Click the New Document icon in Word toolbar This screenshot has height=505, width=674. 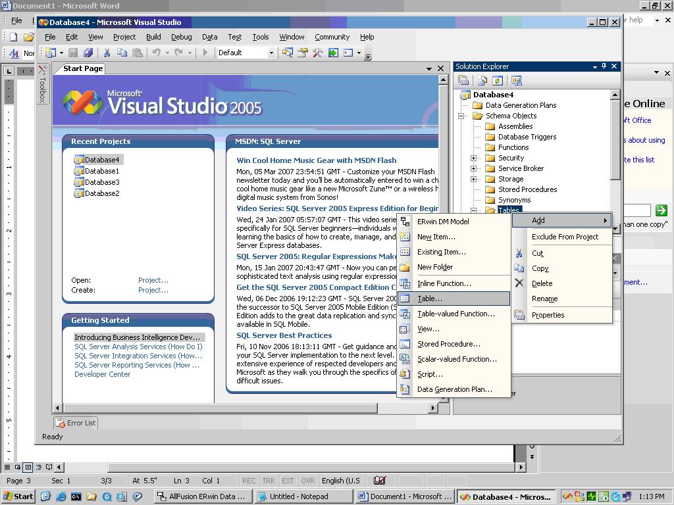pyautogui.click(x=13, y=37)
